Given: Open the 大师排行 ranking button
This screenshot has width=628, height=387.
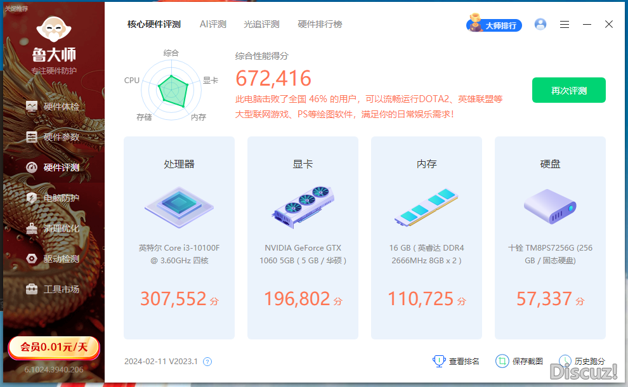Looking at the screenshot, I should [494, 23].
